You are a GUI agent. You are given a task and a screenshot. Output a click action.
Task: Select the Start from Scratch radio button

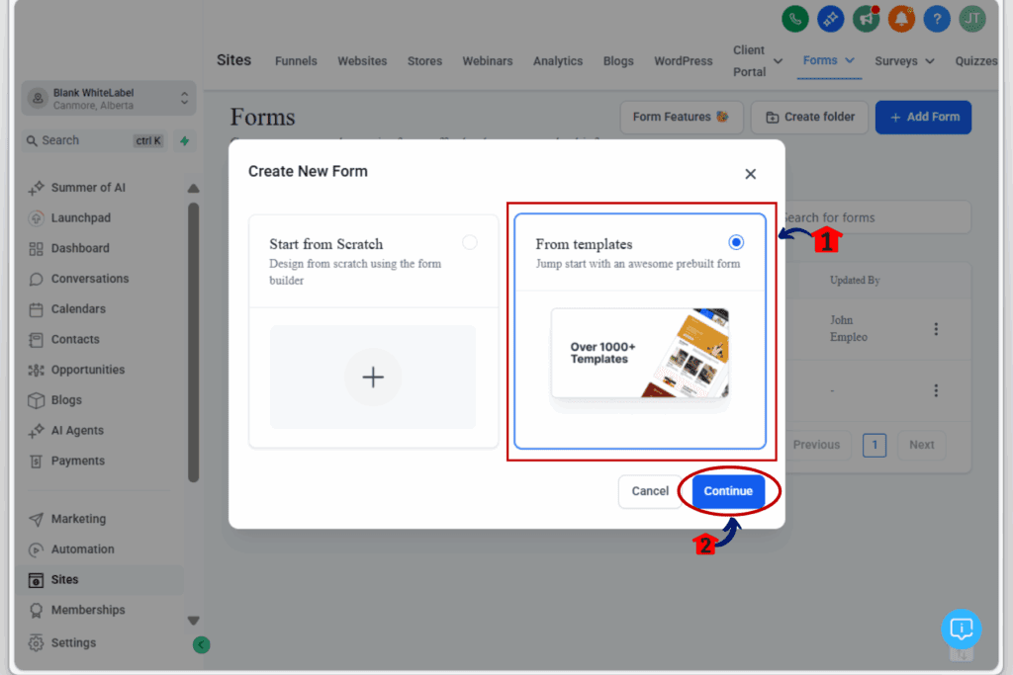469,242
